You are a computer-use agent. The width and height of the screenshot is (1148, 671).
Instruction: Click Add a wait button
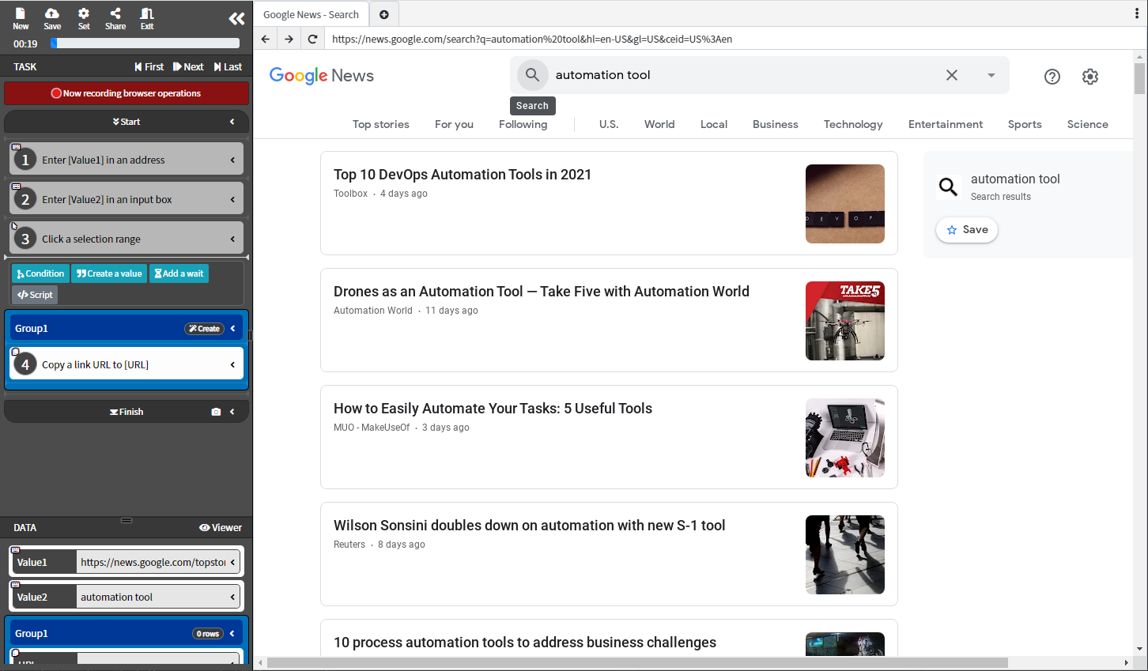[x=179, y=273]
